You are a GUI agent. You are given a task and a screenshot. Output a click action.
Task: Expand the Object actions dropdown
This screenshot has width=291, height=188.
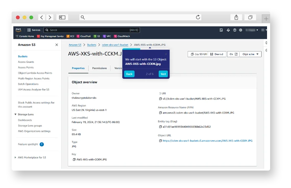(250, 54)
